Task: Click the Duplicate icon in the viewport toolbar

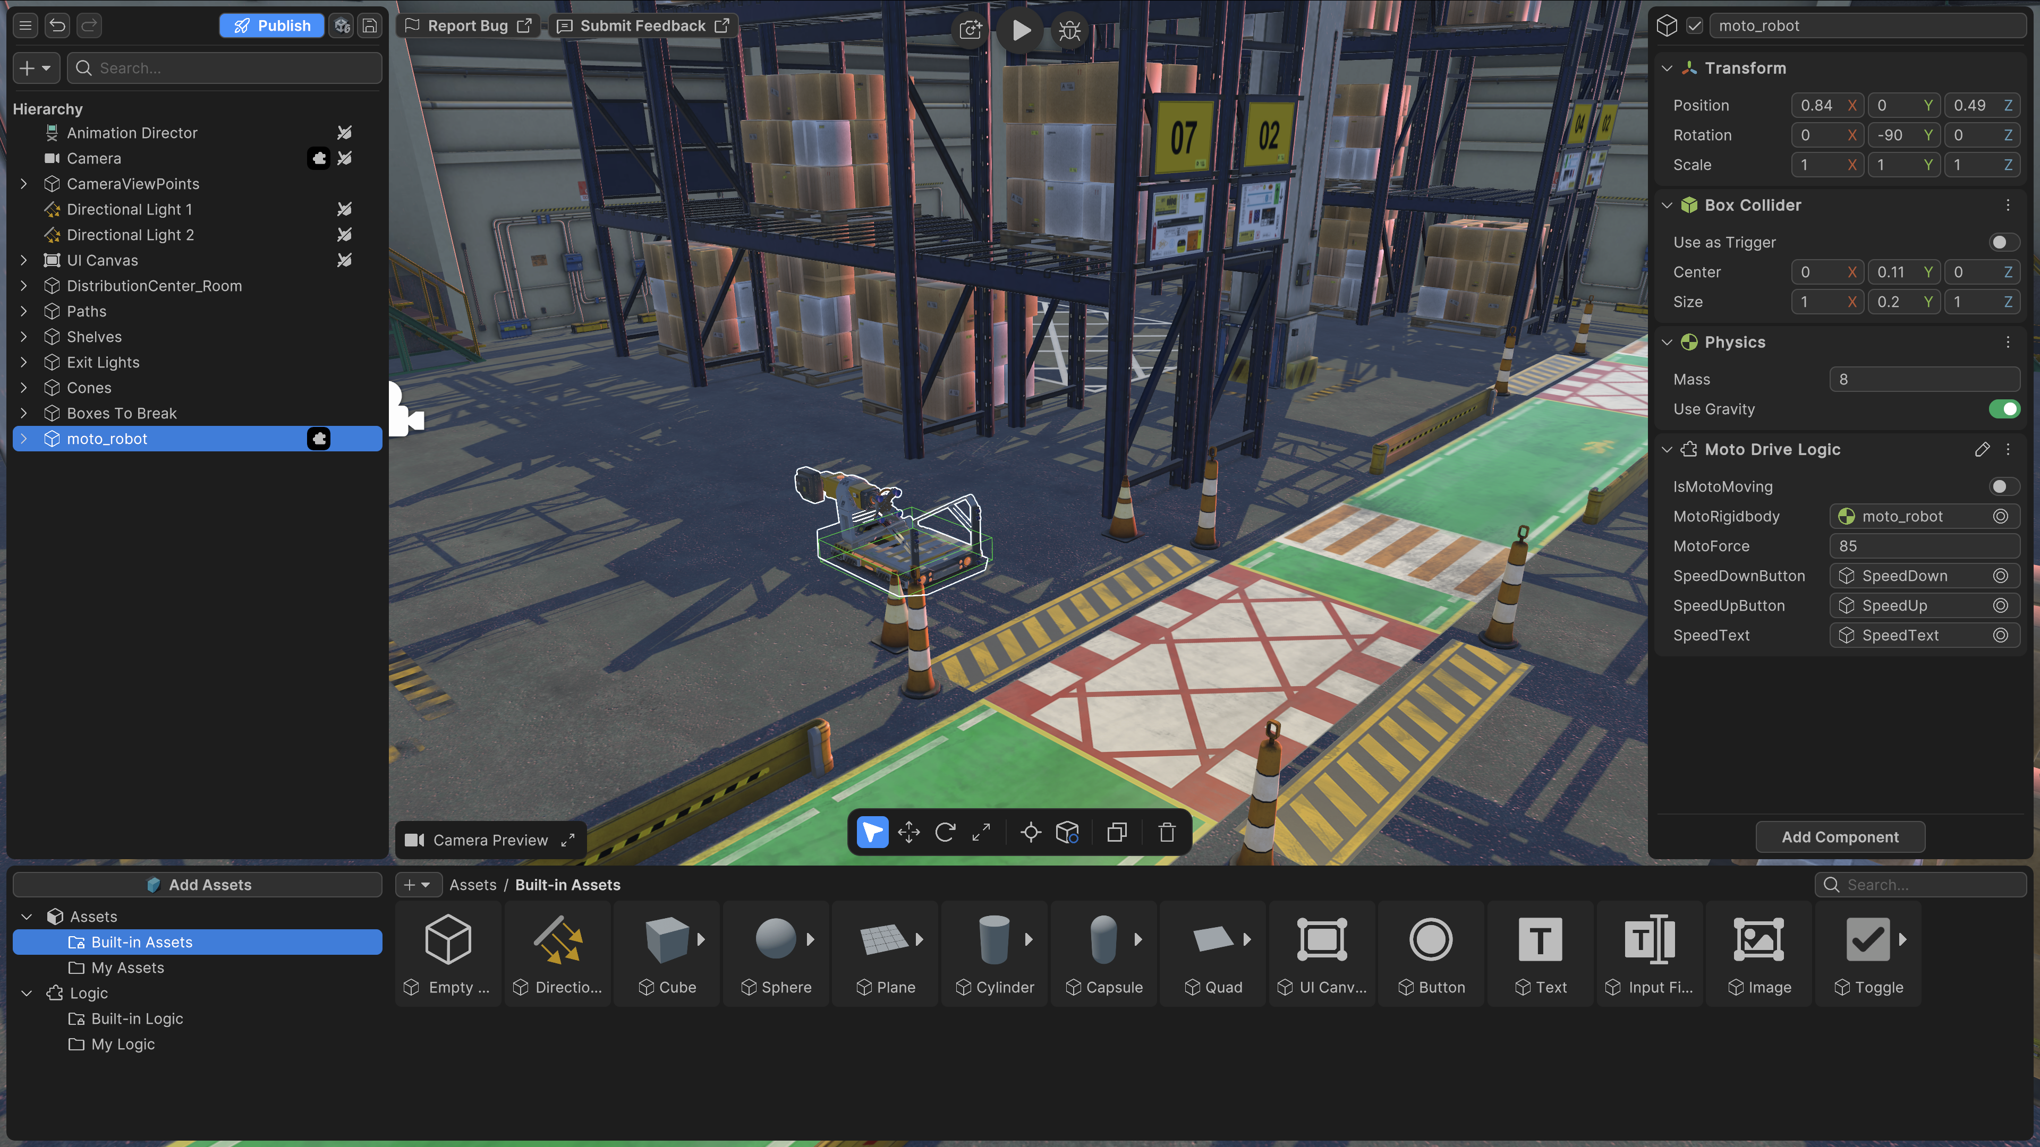Action: (x=1117, y=832)
